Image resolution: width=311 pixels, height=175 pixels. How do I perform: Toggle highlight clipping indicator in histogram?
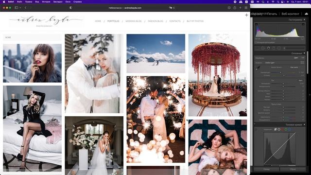click(x=303, y=24)
